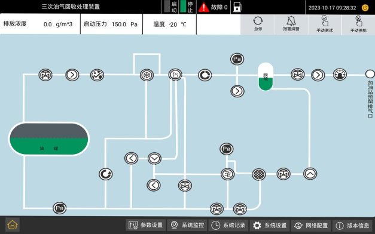Viewport: 375px width, 234px height.
Task: Click the 报警消警 alarm silence button
Action: click(x=291, y=24)
